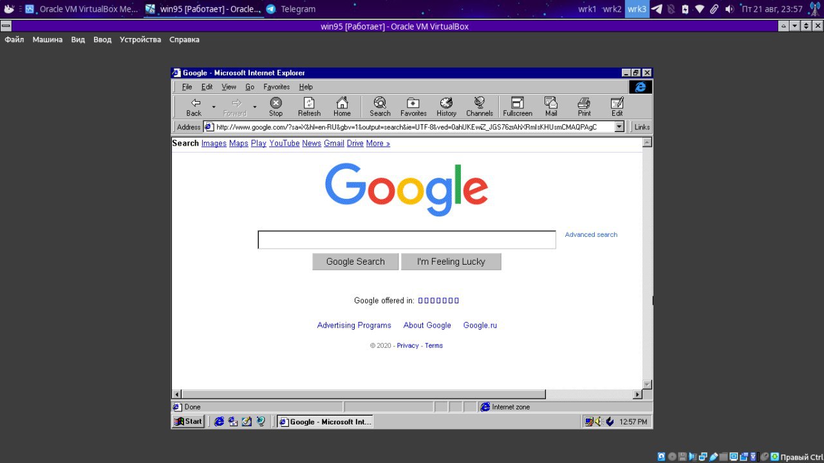The image size is (824, 463).
Task: Go back with the Back toolbar button
Action: click(x=194, y=107)
